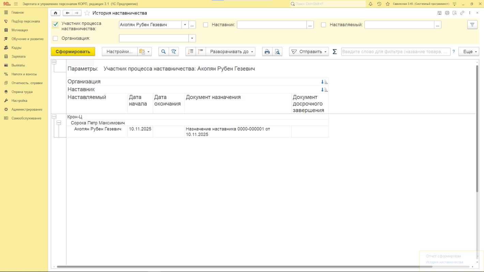Open the Зарплата section in sidebar
The height and width of the screenshot is (272, 484).
18,57
